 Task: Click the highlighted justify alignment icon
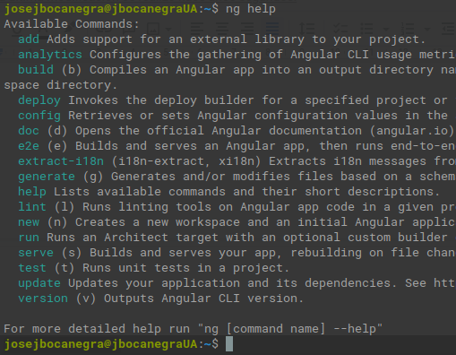coord(272,29)
